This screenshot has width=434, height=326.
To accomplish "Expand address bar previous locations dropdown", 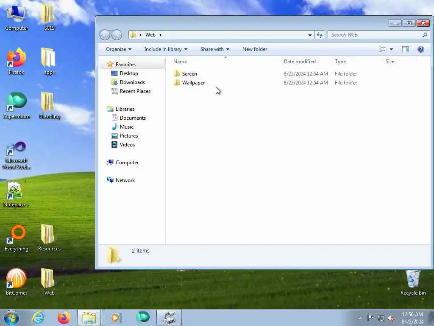I will coord(310,35).
